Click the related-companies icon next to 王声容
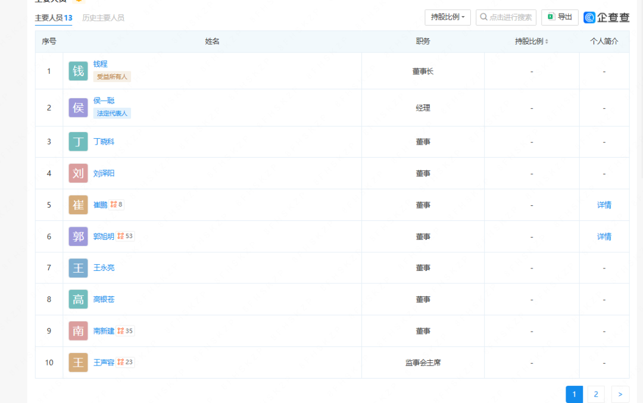 pyautogui.click(x=121, y=362)
